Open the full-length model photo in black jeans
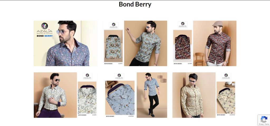 152,95
